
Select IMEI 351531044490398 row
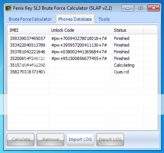[82, 65]
